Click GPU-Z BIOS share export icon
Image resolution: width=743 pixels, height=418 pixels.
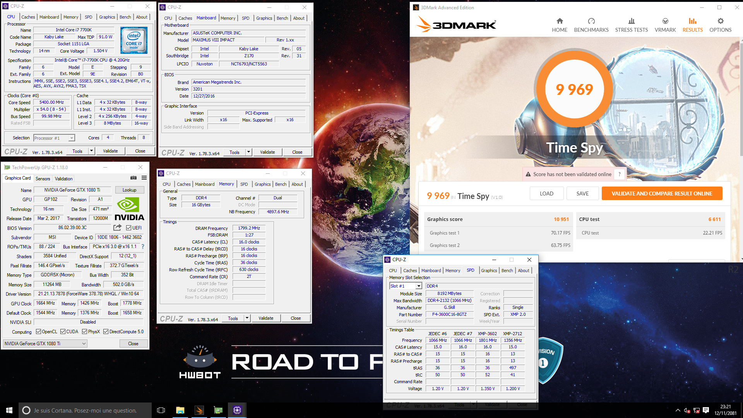click(x=117, y=228)
